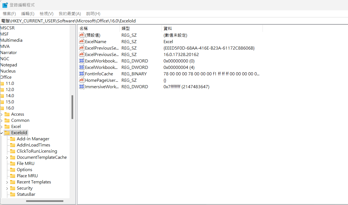Click the HomePageUser string value icon
Image resolution: width=348 pixels, height=205 pixels.
click(x=82, y=80)
